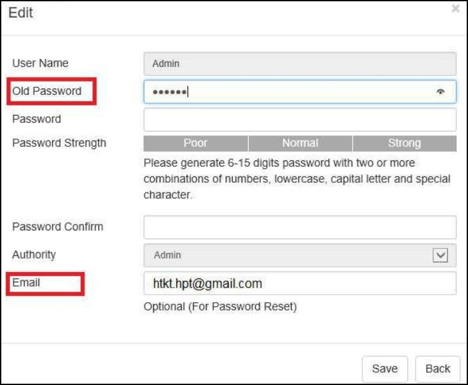The width and height of the screenshot is (468, 385).
Task: Select the Password Confirm input box
Action: (x=299, y=227)
